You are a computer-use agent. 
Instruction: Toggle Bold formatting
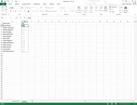11,11
